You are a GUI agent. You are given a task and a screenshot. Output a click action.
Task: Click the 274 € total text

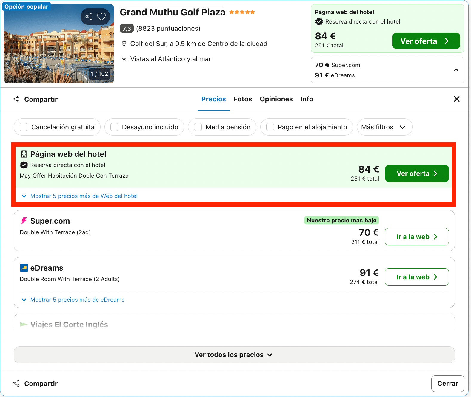tap(364, 282)
